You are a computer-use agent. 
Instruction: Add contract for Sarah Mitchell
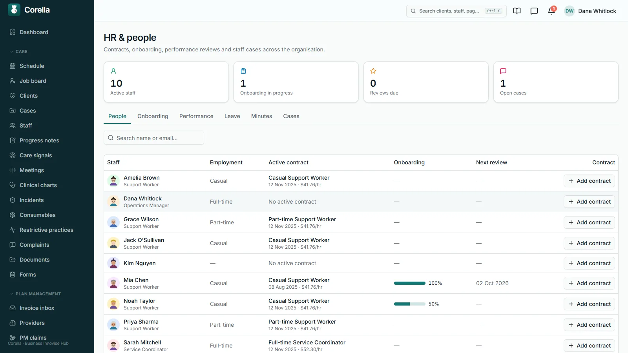point(589,346)
